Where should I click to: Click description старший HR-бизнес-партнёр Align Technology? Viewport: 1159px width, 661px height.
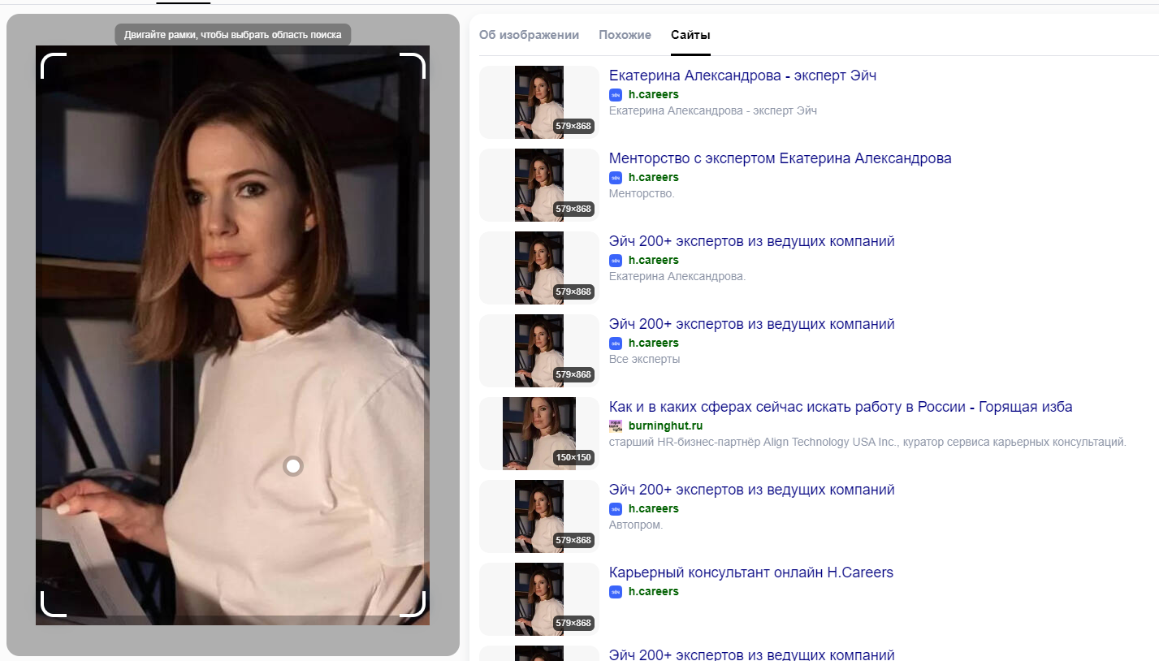coord(867,442)
